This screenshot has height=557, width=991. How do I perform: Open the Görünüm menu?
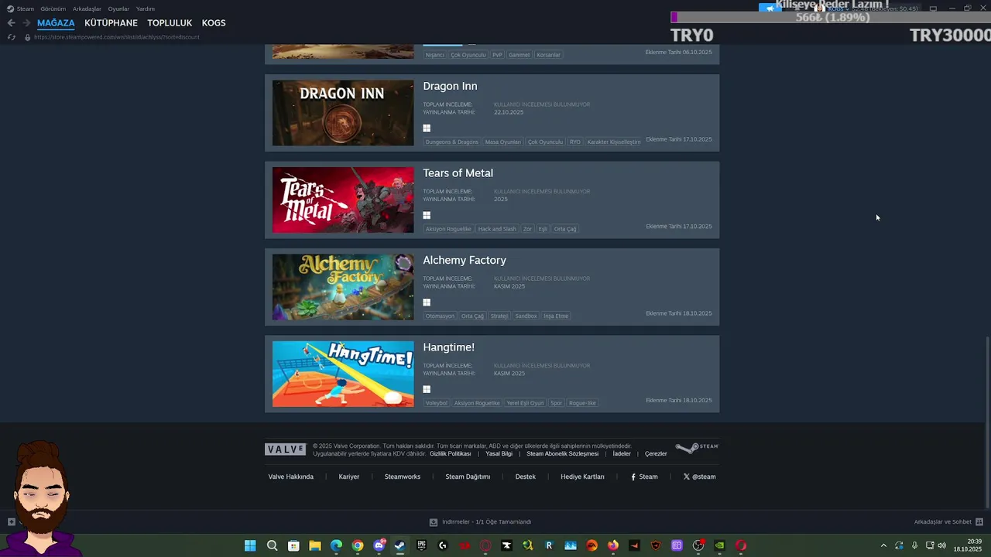[x=53, y=9]
